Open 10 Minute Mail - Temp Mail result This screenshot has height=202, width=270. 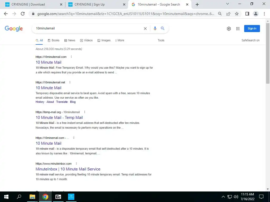59,118
